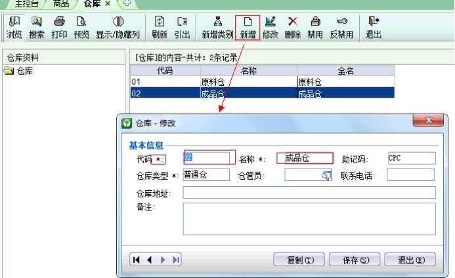Screen dimensions: 455x278
Task: Click 成品仓 in the 全名 column
Action: click(346, 93)
